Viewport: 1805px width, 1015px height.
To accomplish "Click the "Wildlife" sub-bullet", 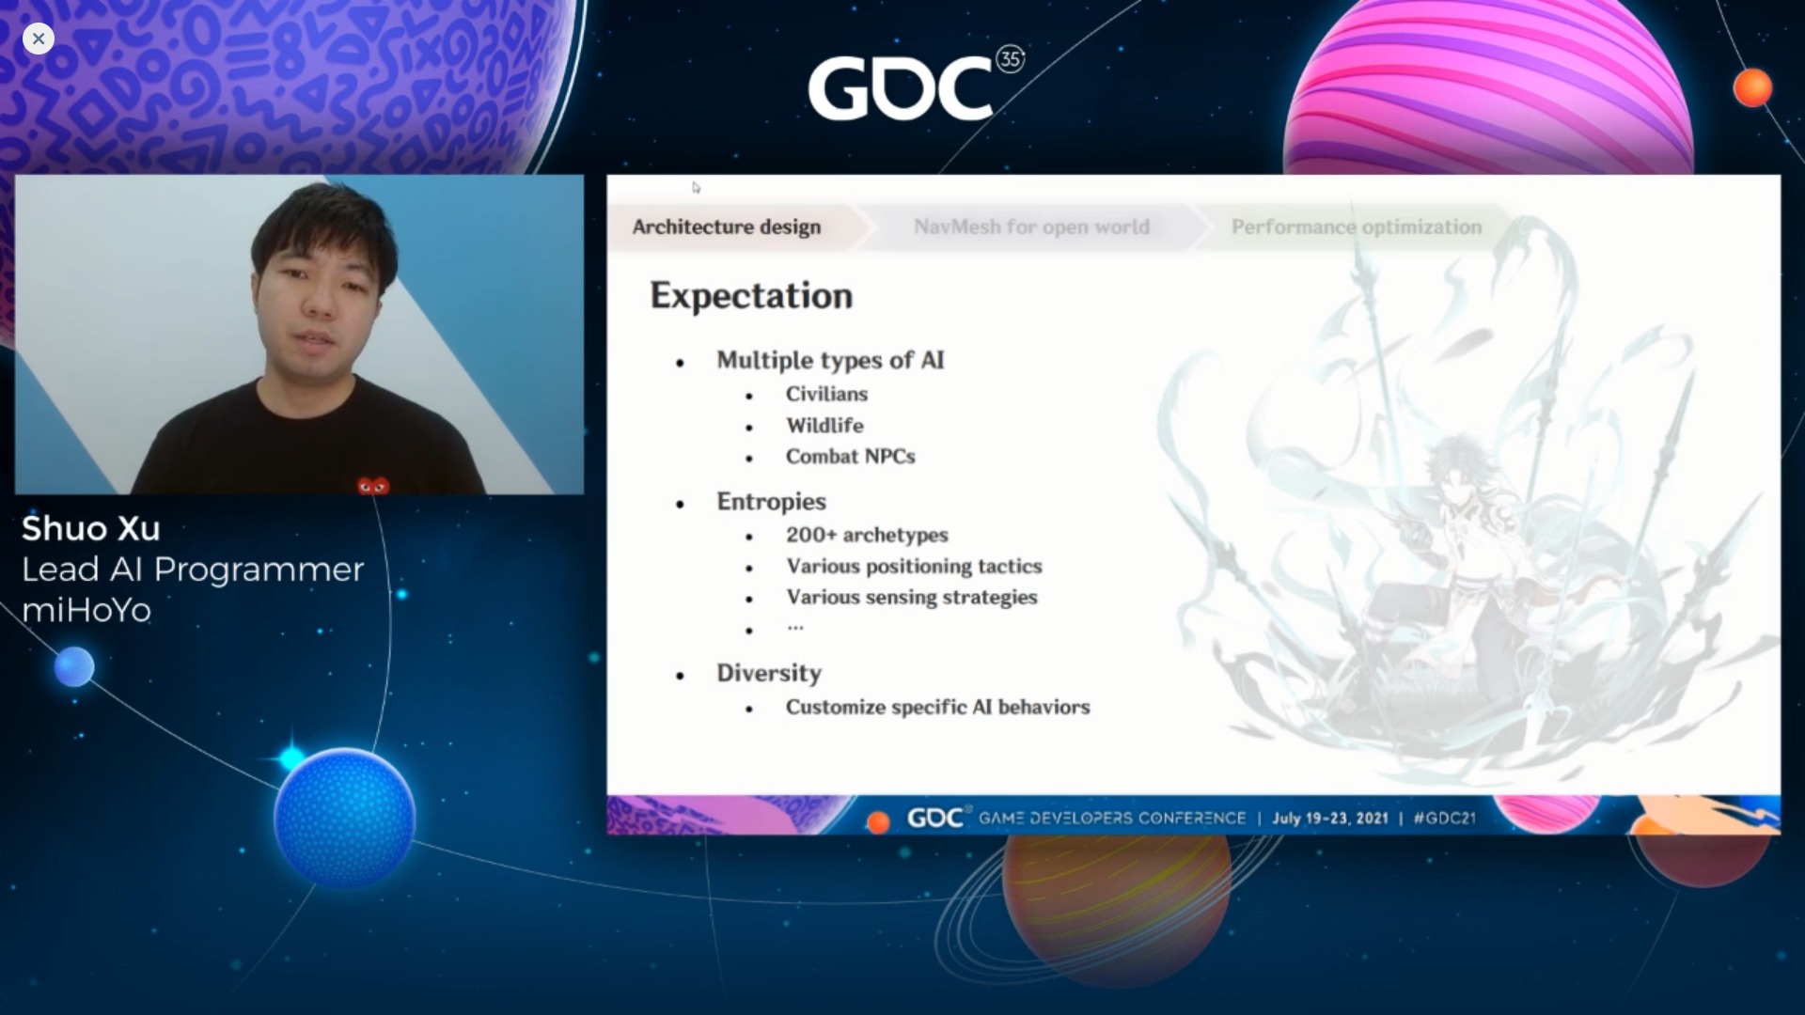I will tap(824, 425).
